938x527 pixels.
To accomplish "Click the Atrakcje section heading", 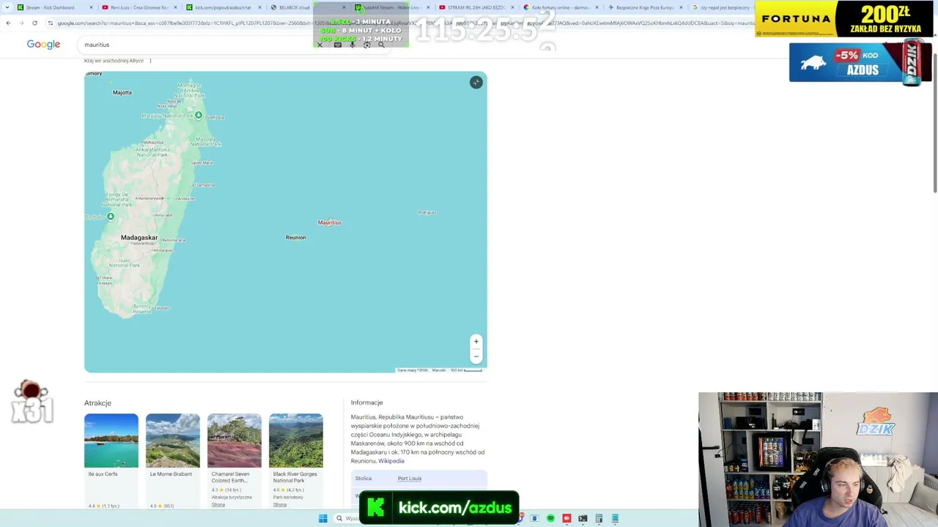I will click(97, 403).
